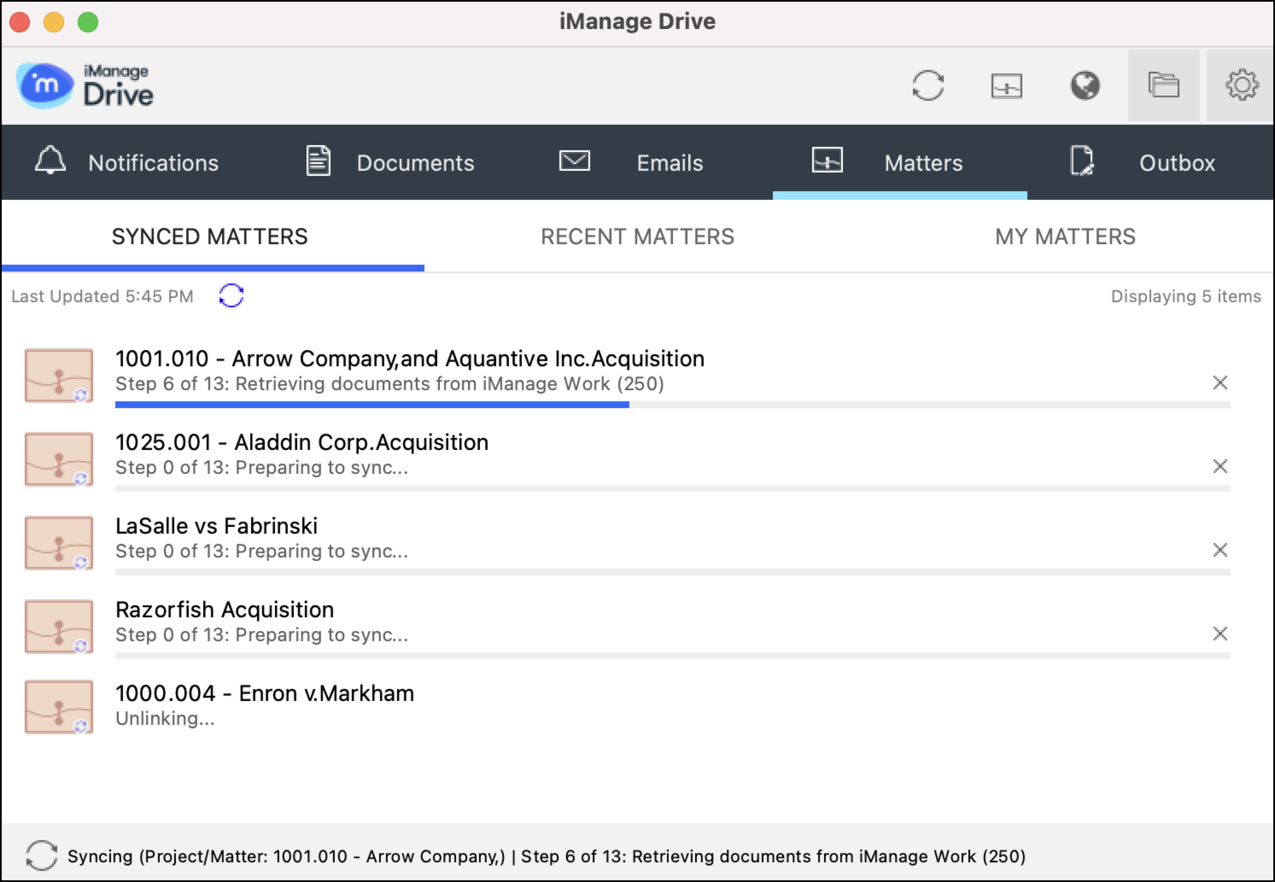Click the blue refresh icon beside Last Updated
The height and width of the screenshot is (882, 1275).
click(x=231, y=296)
